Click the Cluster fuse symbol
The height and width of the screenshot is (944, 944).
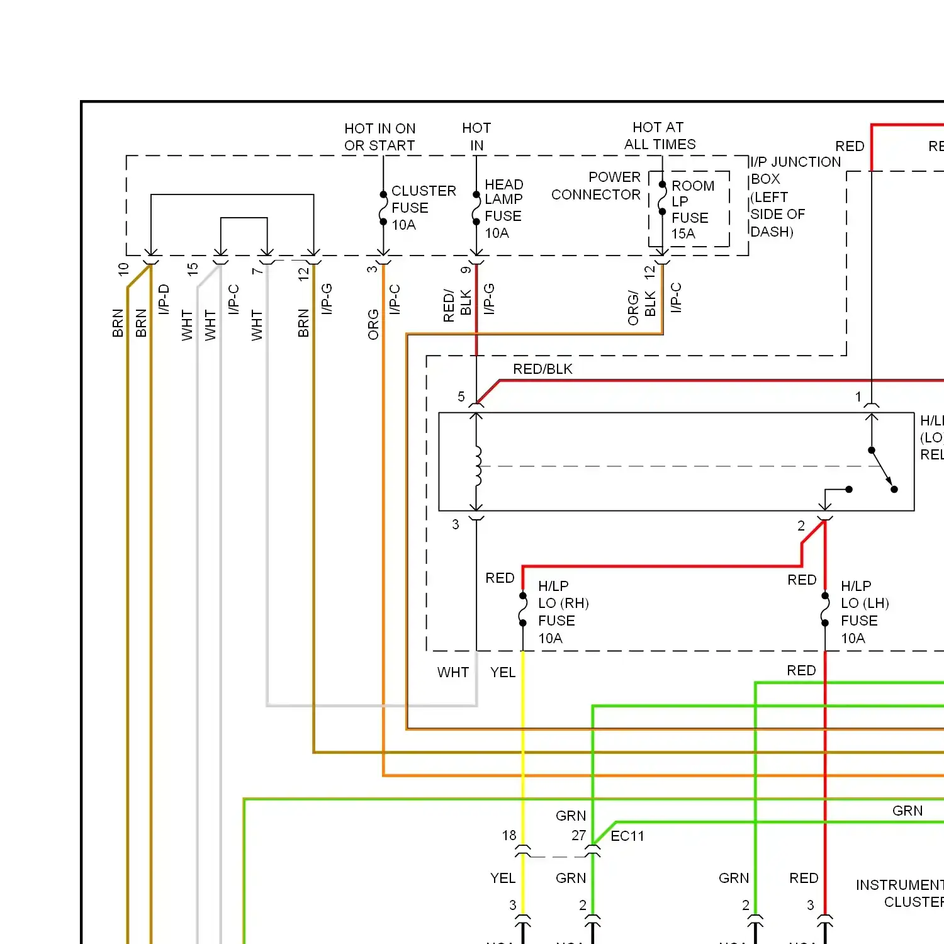[x=383, y=208]
